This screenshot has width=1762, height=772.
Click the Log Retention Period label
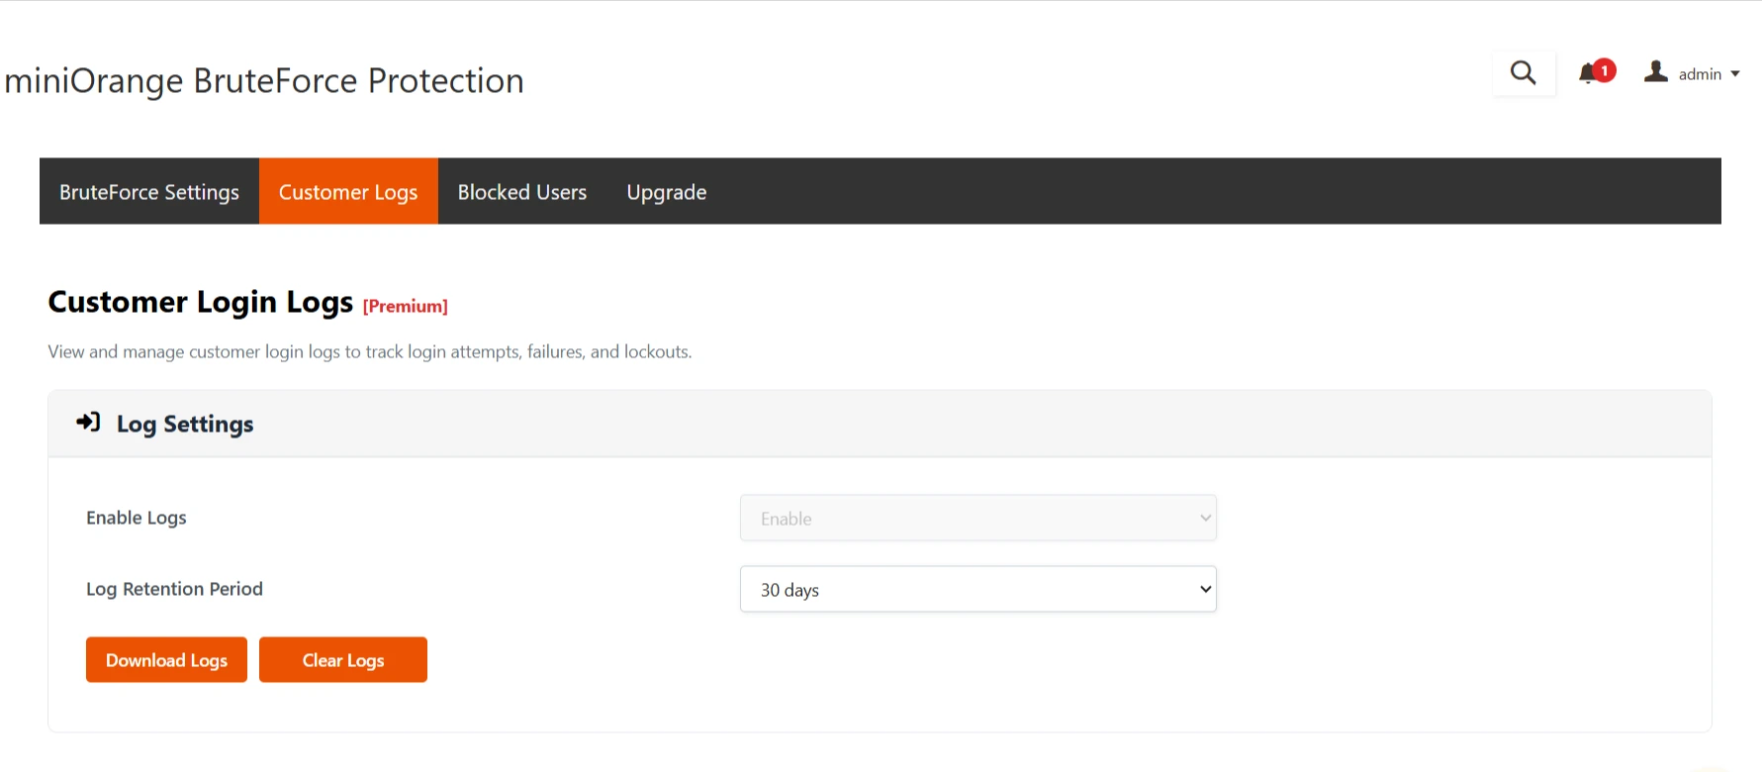(175, 589)
